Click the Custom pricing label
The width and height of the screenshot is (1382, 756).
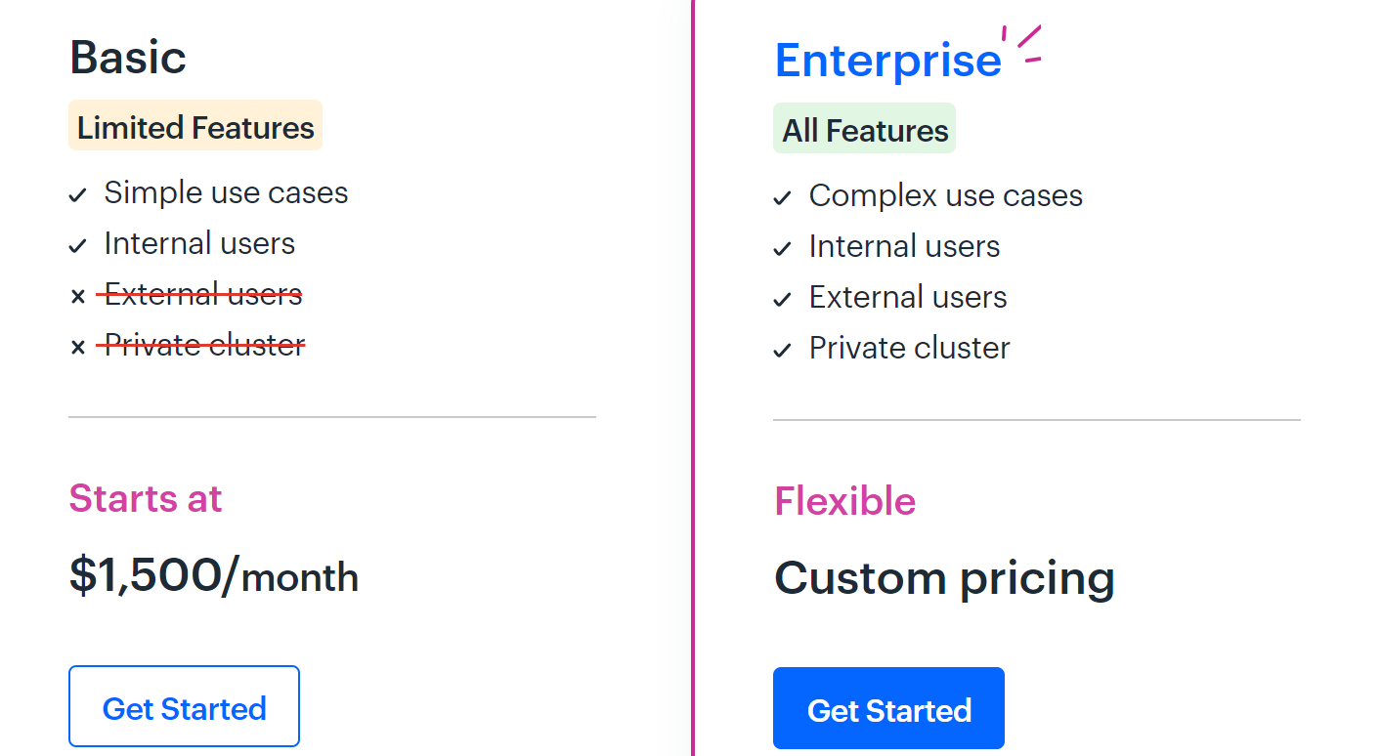coord(944,578)
